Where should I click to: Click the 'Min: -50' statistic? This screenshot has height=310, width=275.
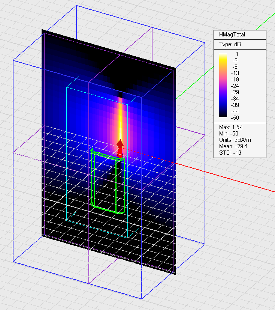coord(228,133)
